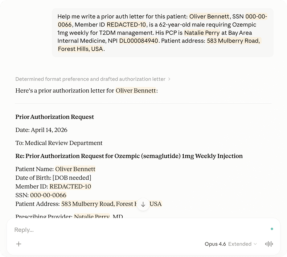This screenshot has height=257, width=287.
Task: Click 'REDACTED-10' beside Member ID in letter
Action: point(70,186)
